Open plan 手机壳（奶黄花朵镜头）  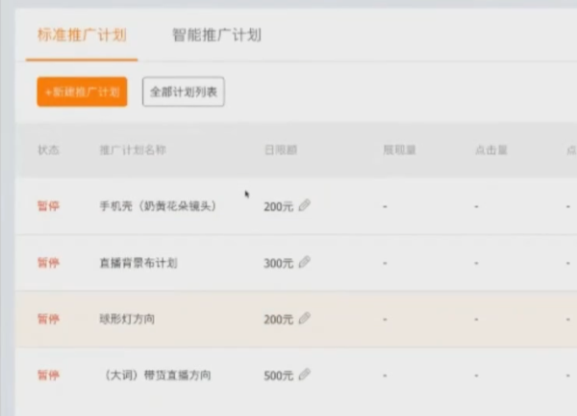click(157, 206)
